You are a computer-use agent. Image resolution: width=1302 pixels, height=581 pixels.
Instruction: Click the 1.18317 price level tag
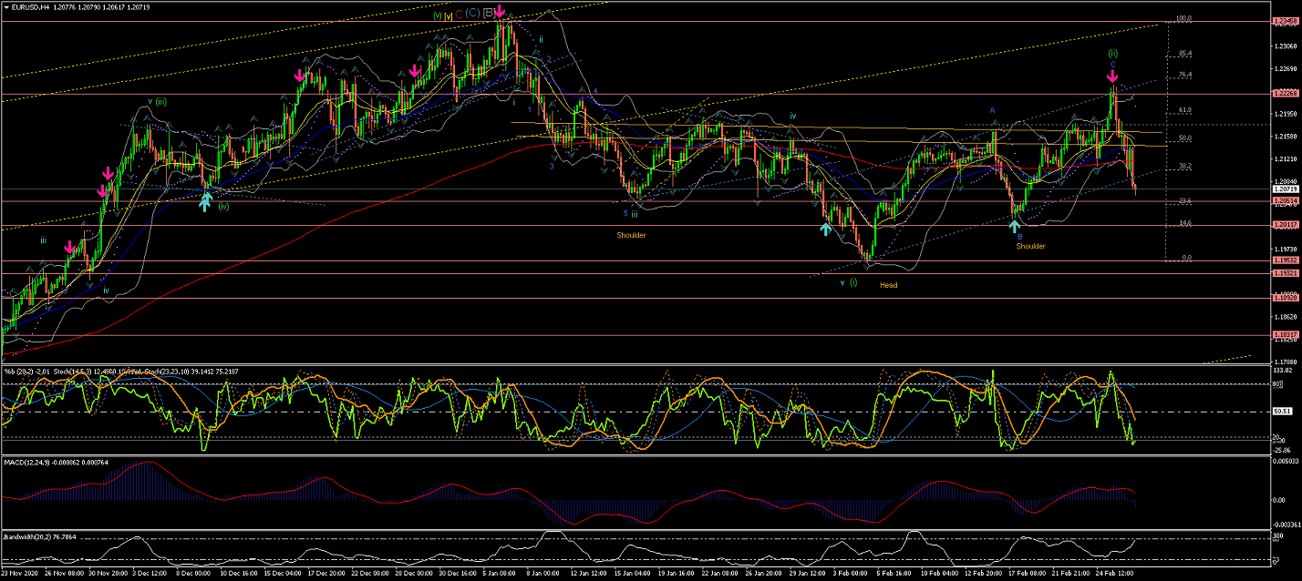[1284, 335]
